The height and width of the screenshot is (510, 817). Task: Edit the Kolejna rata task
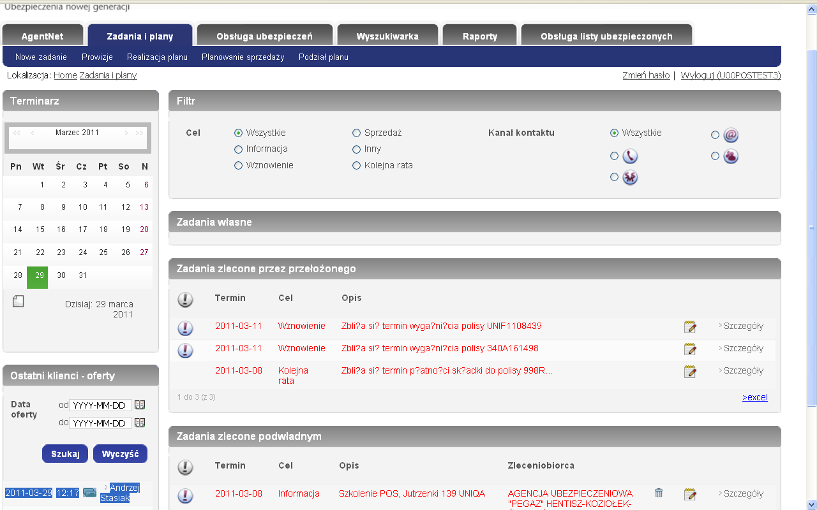point(690,372)
